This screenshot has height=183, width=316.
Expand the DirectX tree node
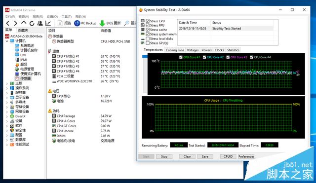tap(7, 116)
